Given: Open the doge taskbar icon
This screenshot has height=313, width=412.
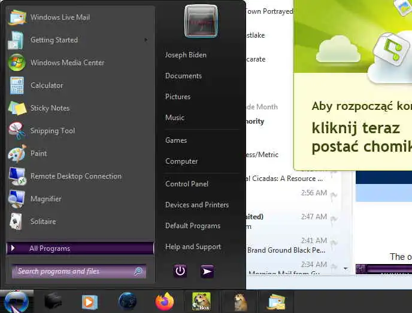Looking at the screenshot, I should (x=240, y=302).
